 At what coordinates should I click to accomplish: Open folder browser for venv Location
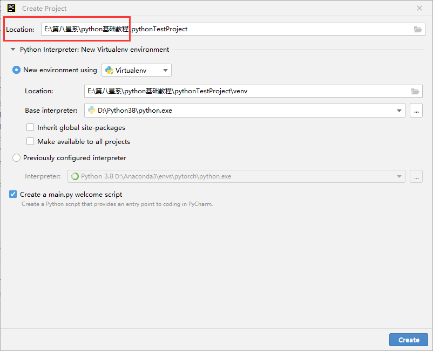415,91
